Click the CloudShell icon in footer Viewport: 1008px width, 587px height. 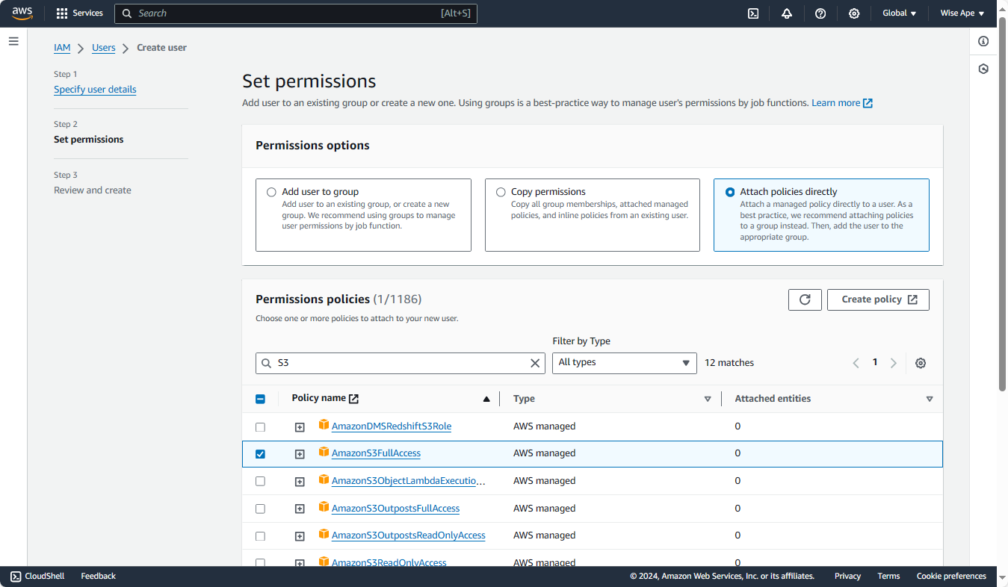[16, 577]
